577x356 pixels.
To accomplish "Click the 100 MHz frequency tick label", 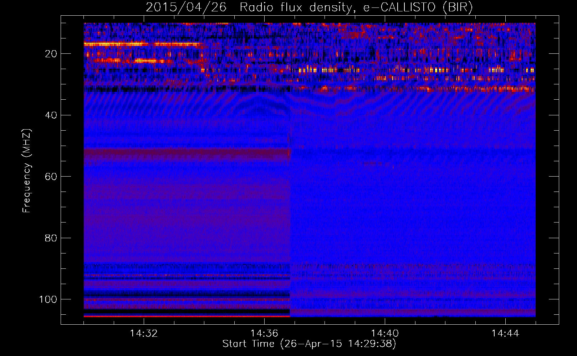I will pos(48,299).
